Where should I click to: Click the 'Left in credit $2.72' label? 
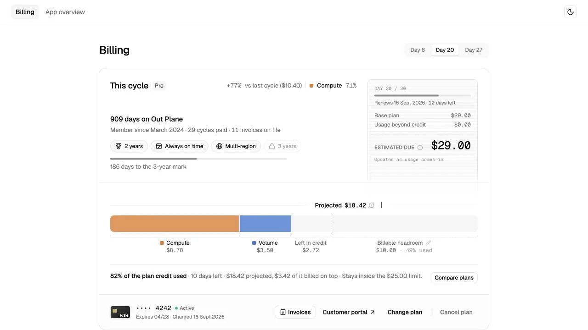(311, 247)
